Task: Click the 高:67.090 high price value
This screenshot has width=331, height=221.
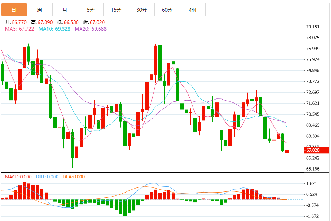Action: click(42, 22)
